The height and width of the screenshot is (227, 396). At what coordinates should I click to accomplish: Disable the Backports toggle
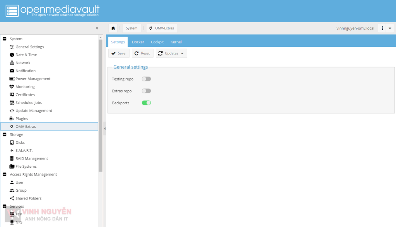point(146,103)
